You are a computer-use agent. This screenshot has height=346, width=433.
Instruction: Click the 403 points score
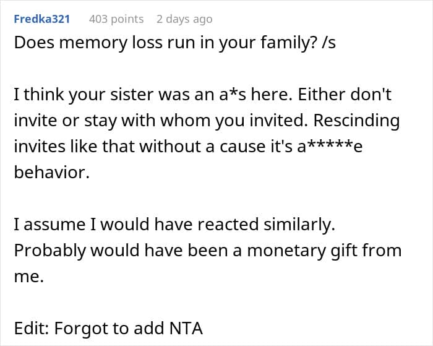tap(116, 19)
